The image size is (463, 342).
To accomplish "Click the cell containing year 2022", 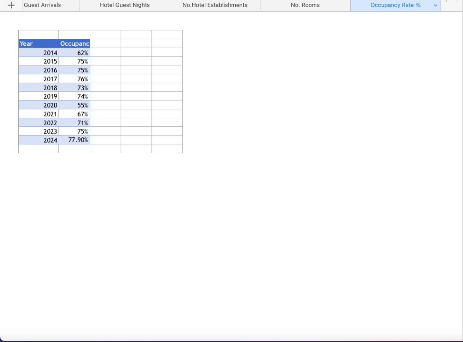I will point(38,122).
